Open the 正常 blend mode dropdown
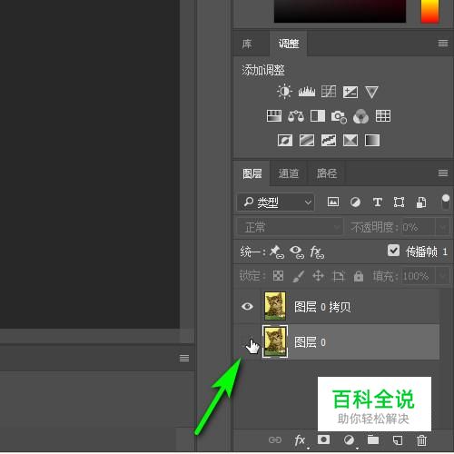 (x=290, y=227)
